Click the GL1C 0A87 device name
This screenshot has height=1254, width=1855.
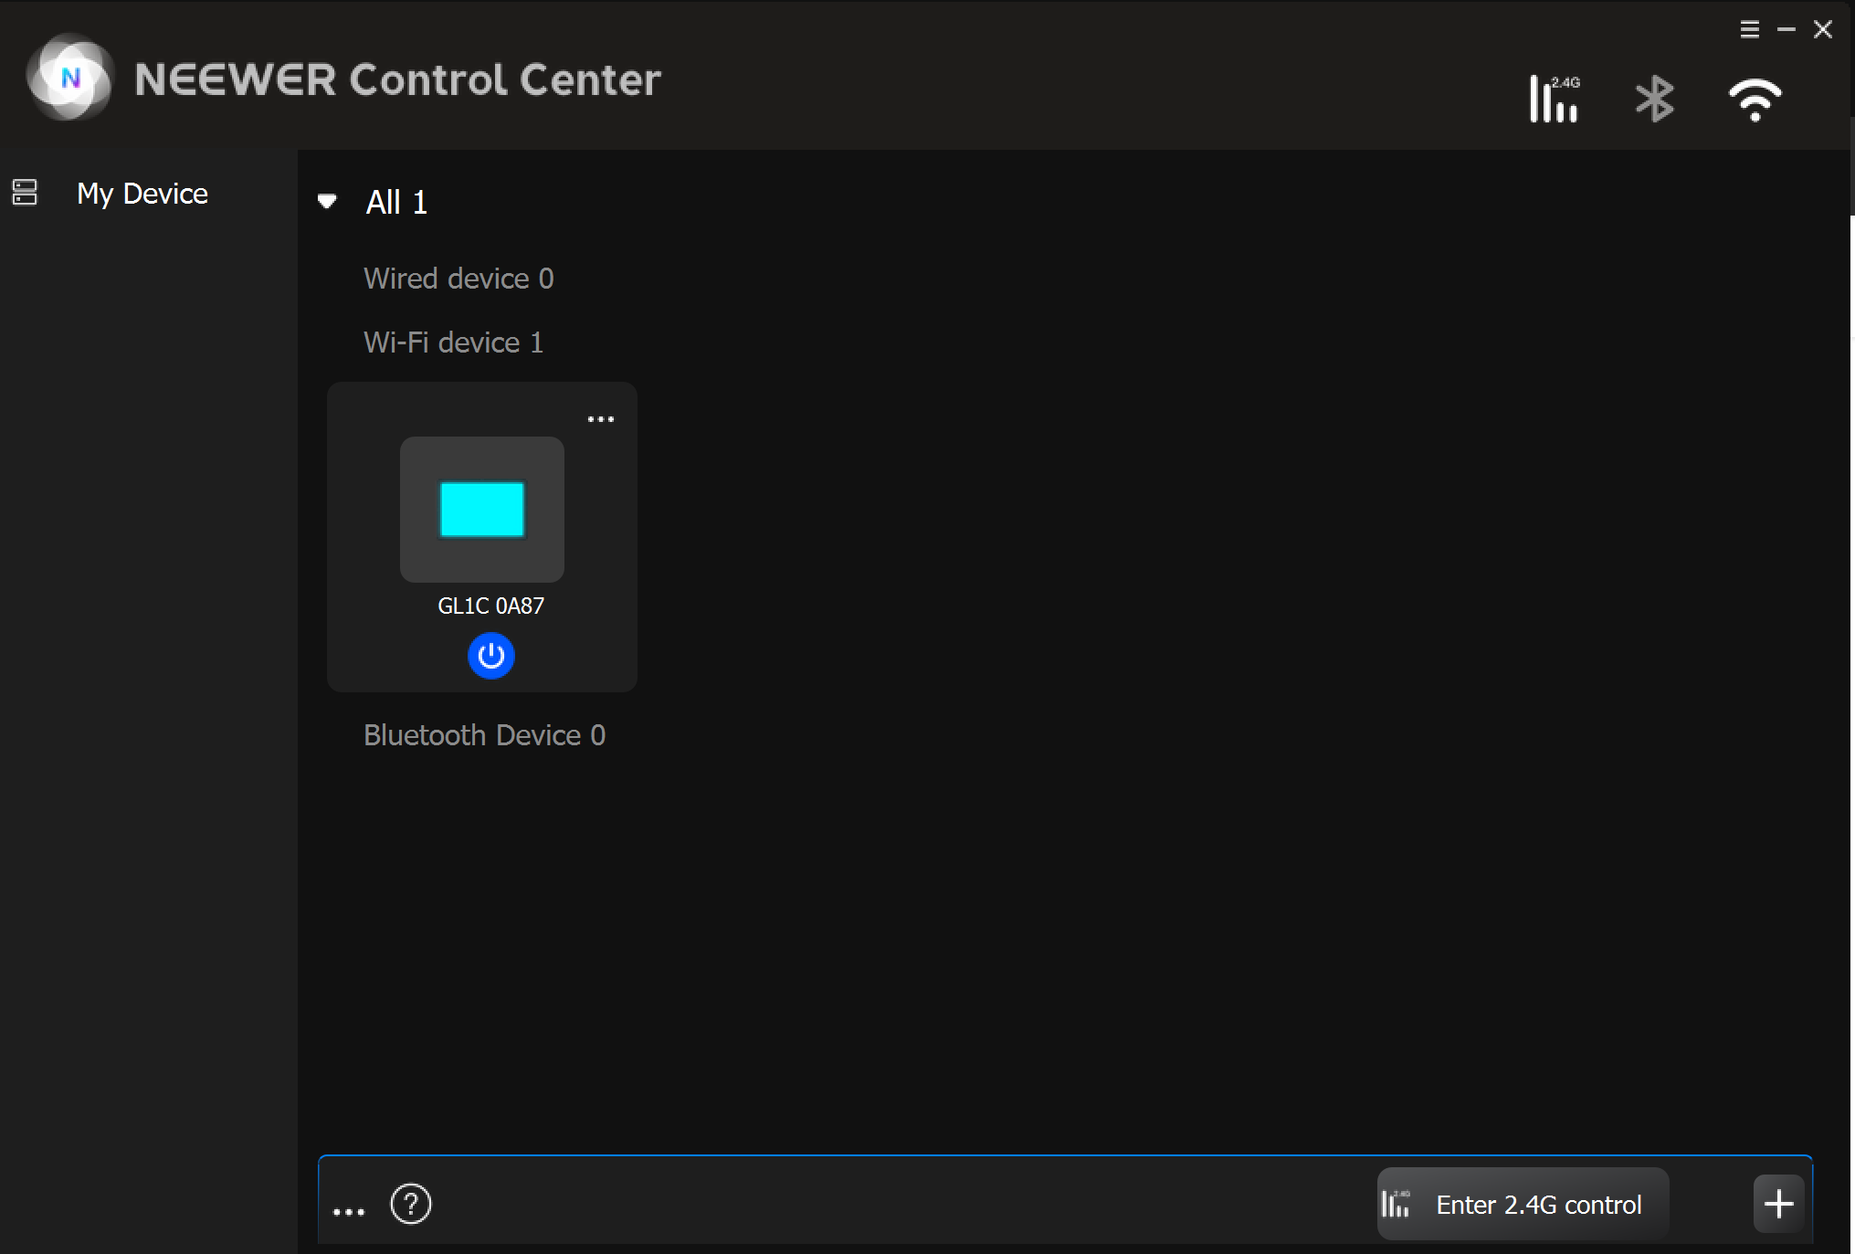click(x=491, y=606)
